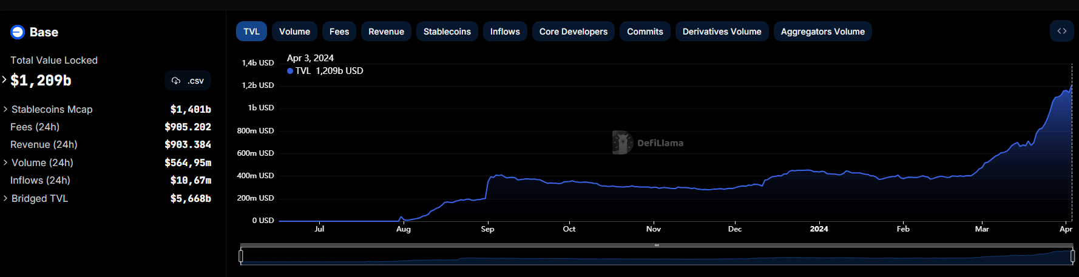Show Stablecoins on the chart
The width and height of the screenshot is (1079, 277).
pyautogui.click(x=447, y=32)
